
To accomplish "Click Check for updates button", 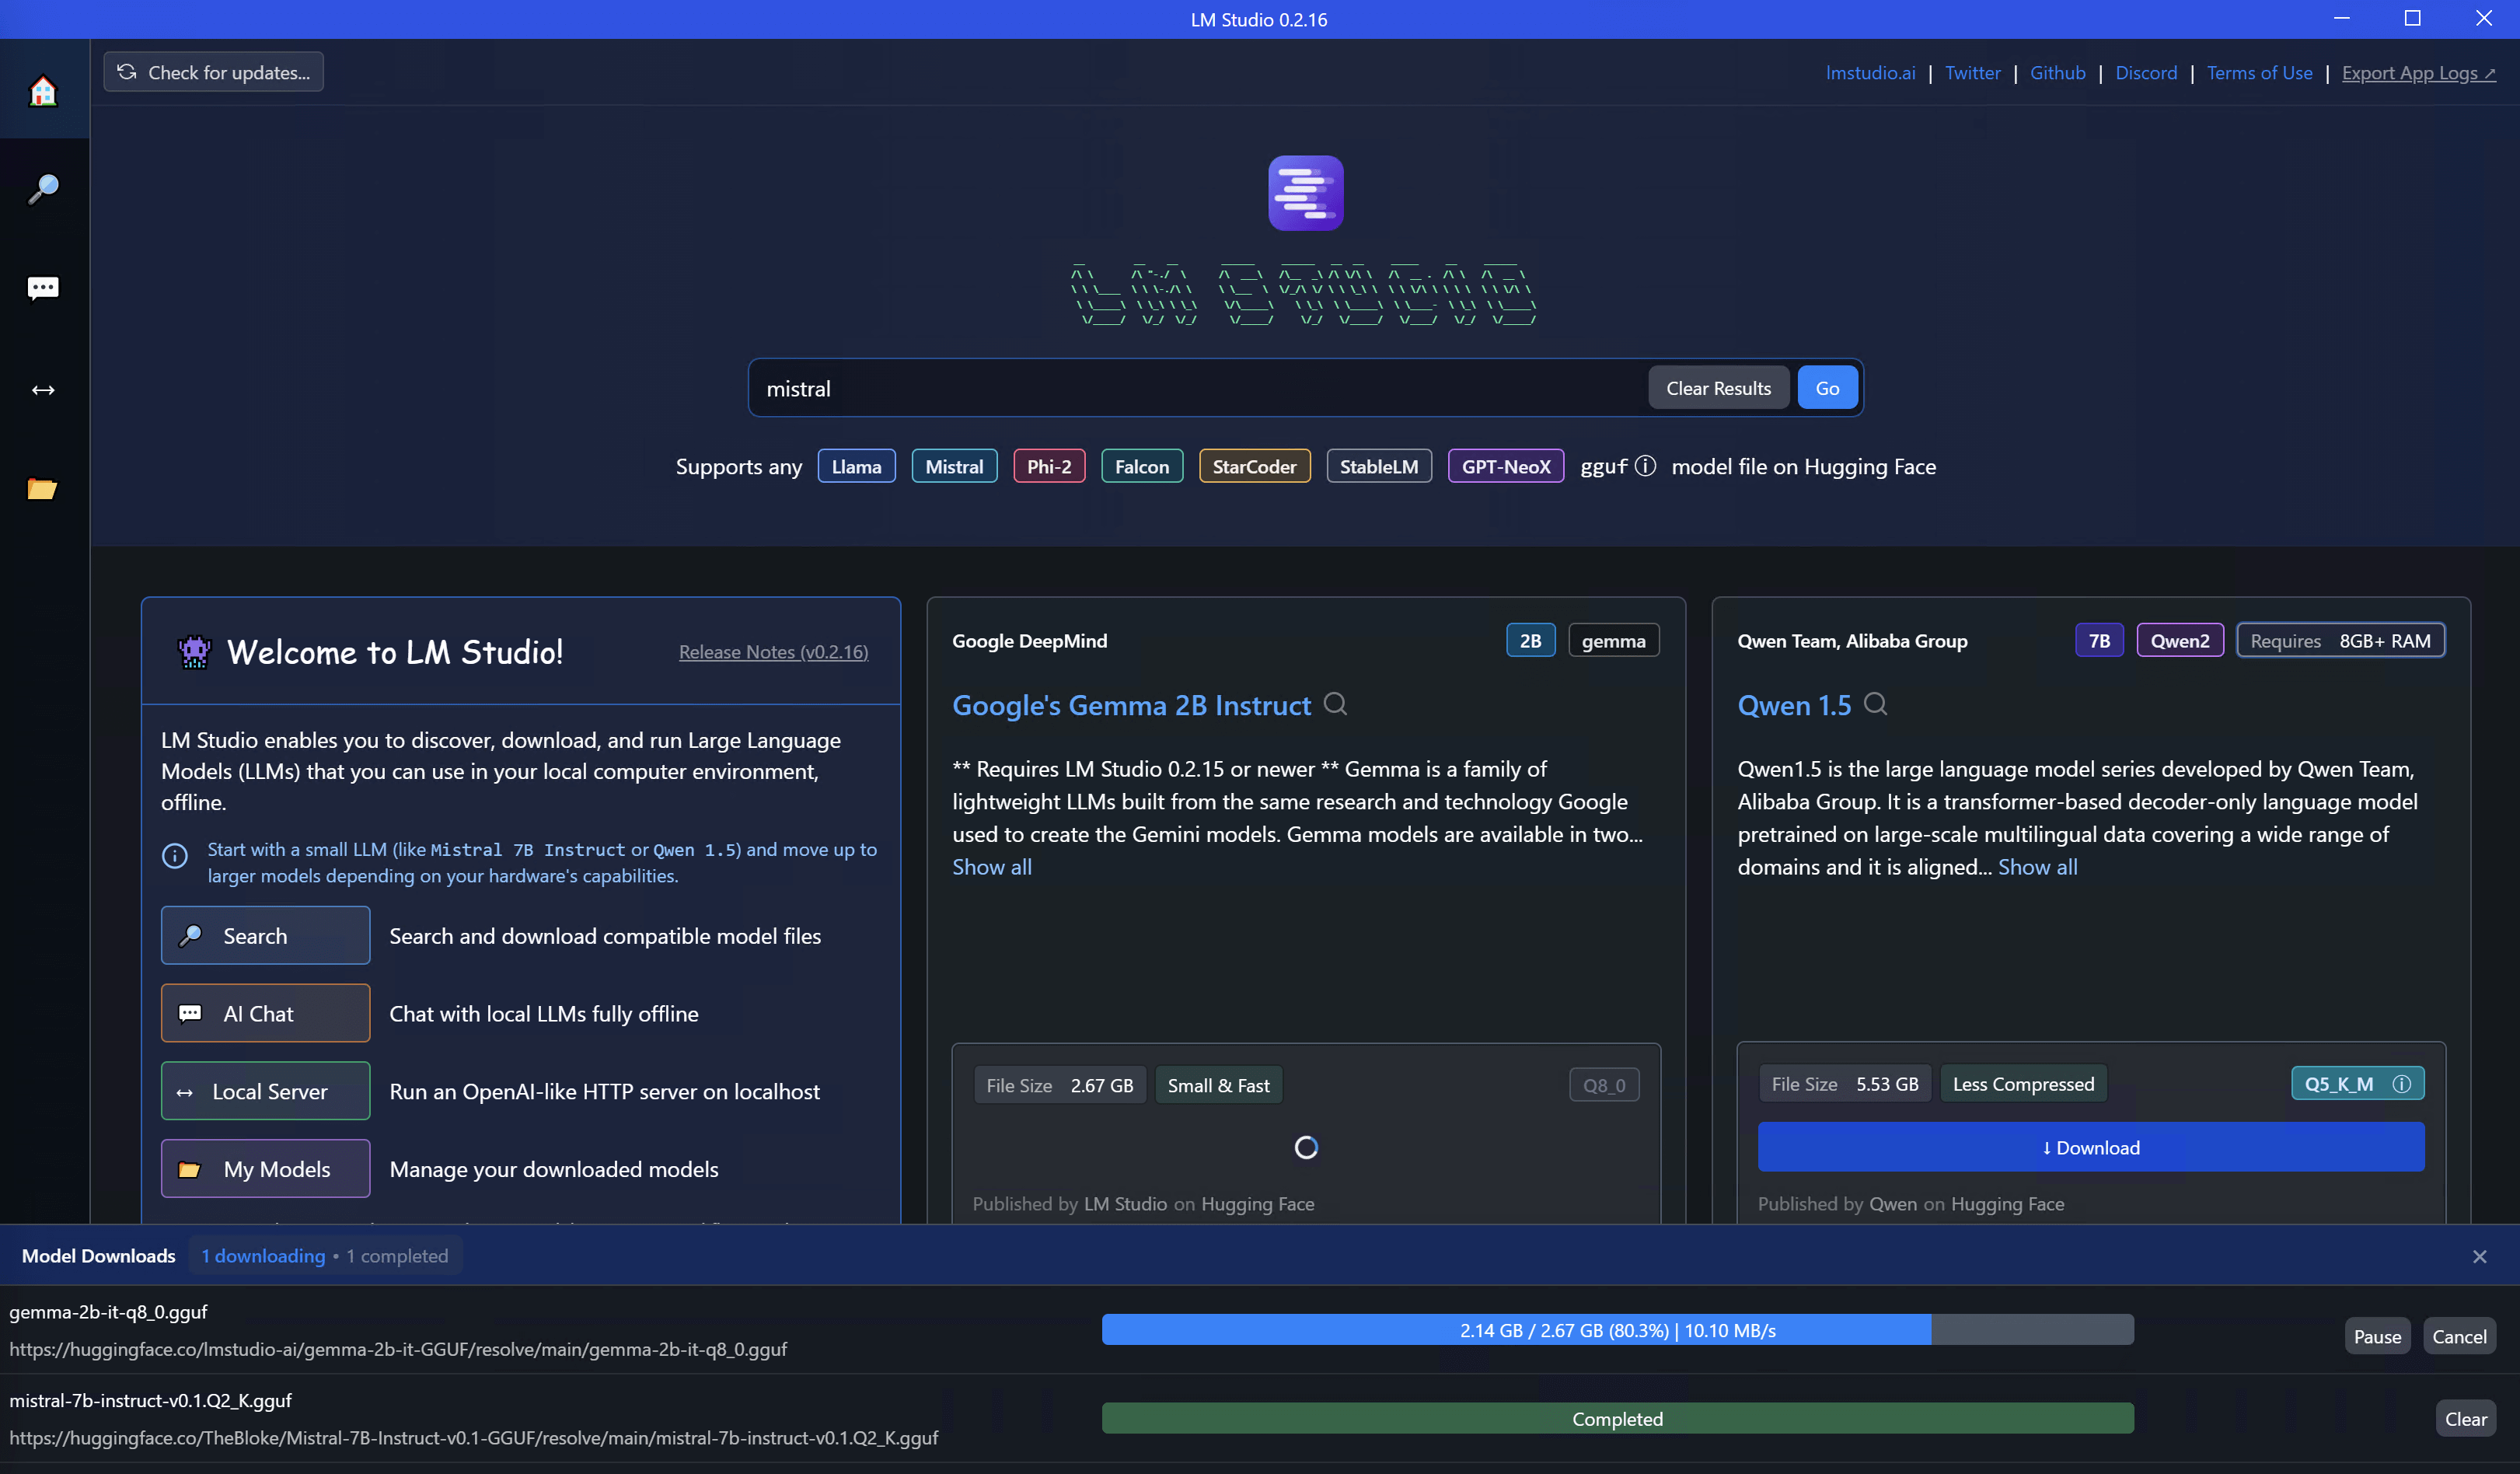I will pos(213,72).
